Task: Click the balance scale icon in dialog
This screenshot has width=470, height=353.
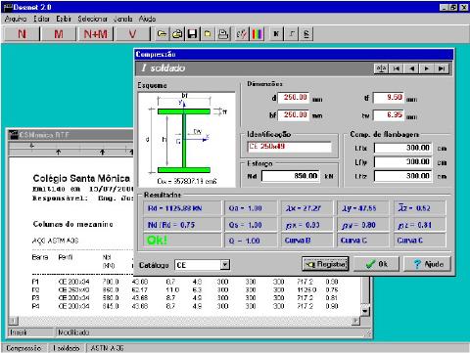Action: point(381,68)
